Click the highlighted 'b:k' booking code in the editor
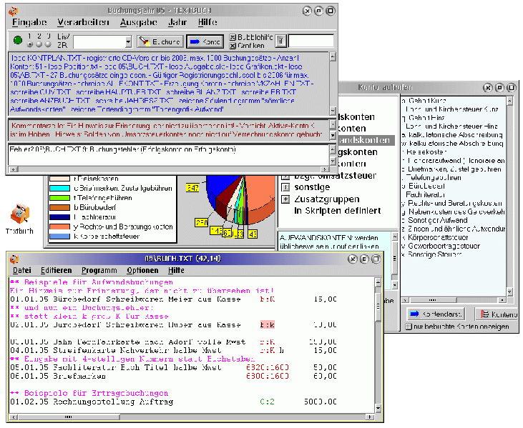Image resolution: width=523 pixels, height=428 pixels. [x=267, y=324]
